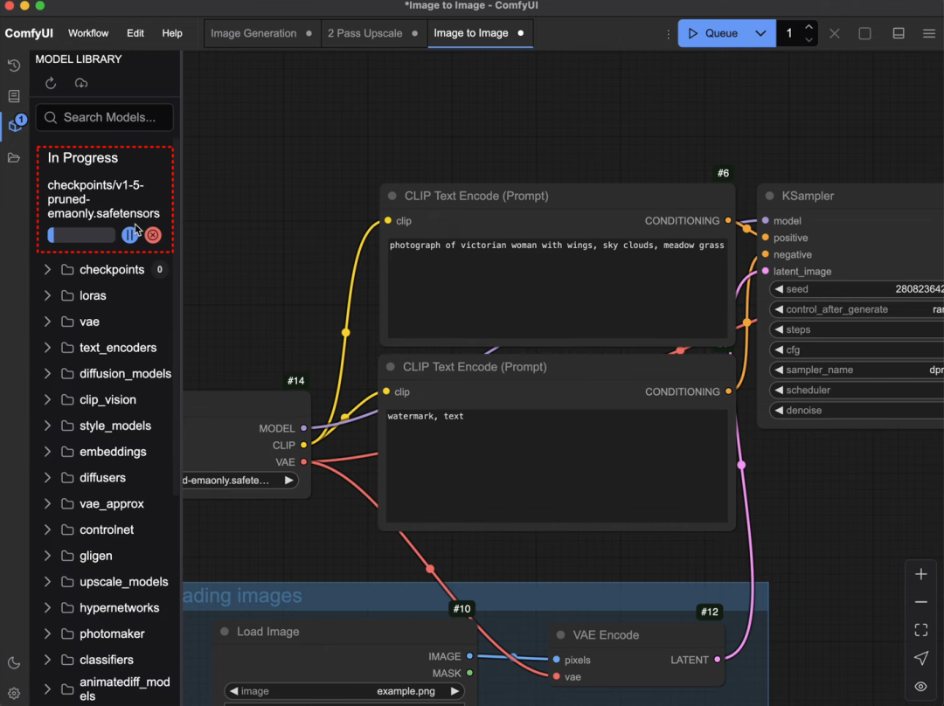Zoom in with the plus canvas icon
The width and height of the screenshot is (944, 706).
(x=921, y=574)
